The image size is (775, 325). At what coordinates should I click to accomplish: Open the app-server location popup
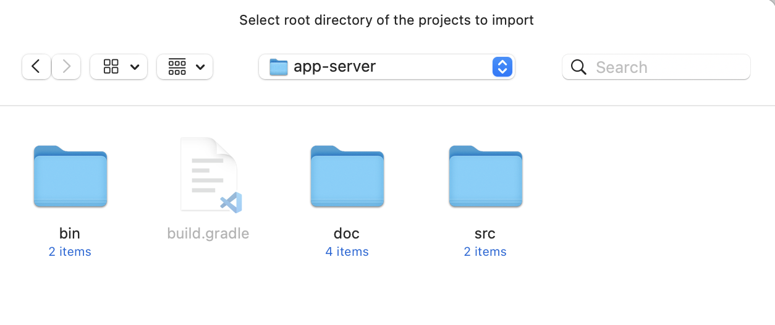click(x=387, y=67)
